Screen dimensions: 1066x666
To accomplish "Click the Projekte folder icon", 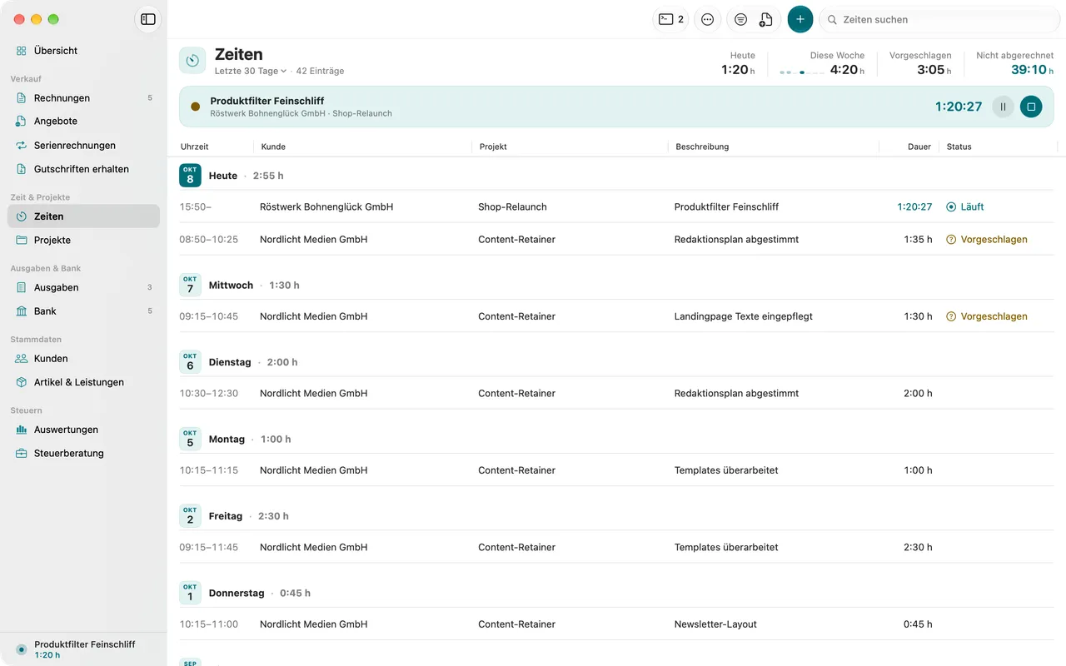I will [22, 241].
